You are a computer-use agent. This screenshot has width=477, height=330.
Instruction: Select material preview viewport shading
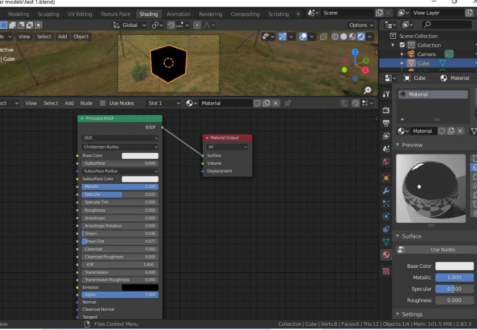click(x=352, y=37)
